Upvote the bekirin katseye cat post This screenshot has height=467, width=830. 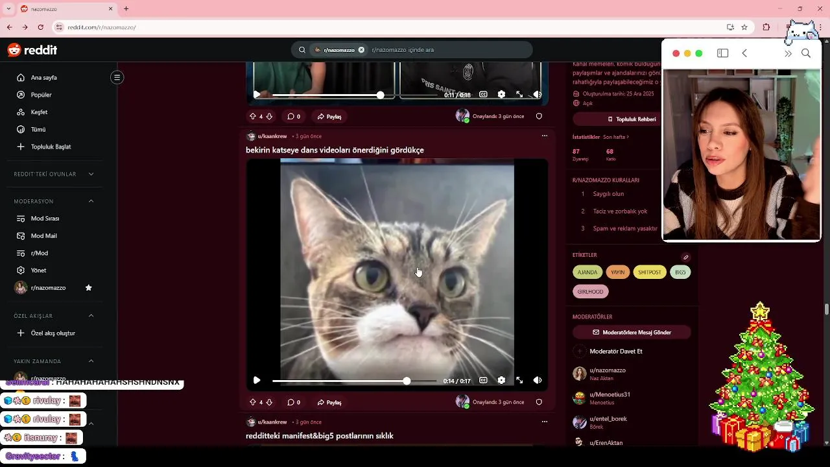(253, 402)
